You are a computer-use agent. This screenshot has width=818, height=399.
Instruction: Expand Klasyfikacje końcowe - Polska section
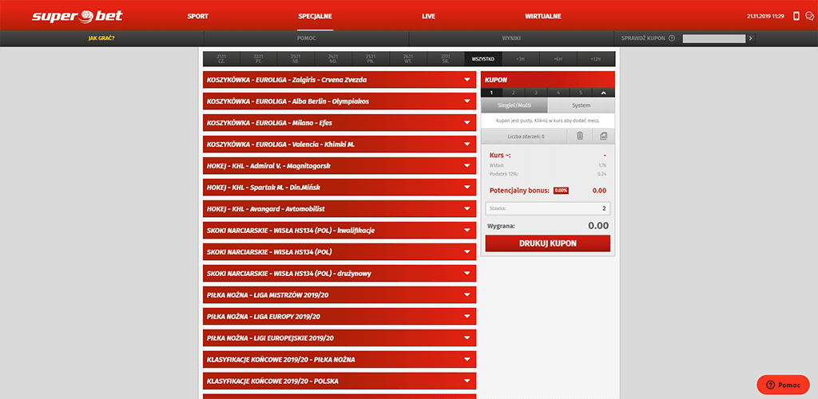[x=339, y=381]
